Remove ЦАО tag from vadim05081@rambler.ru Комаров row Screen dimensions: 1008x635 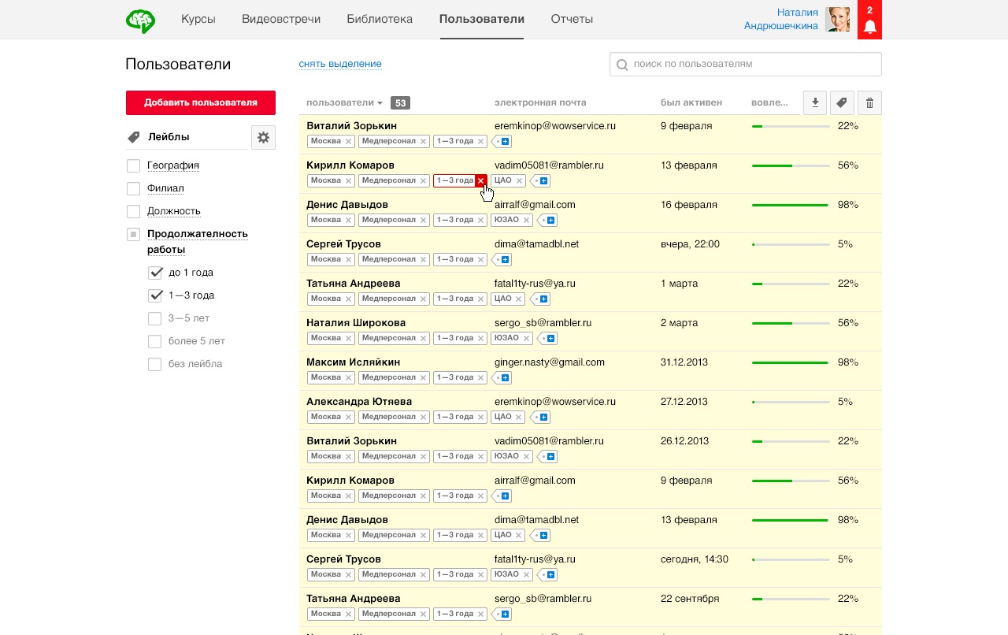519,180
